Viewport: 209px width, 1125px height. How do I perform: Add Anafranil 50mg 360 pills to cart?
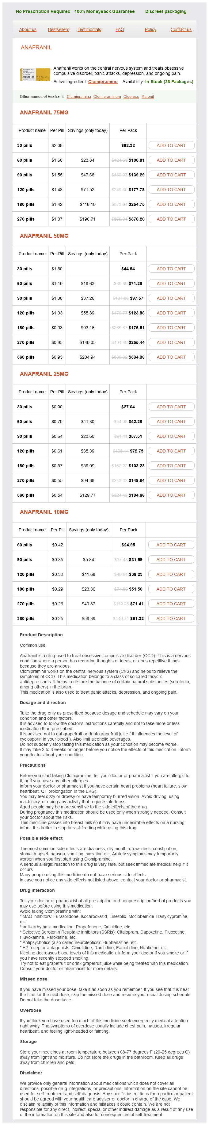[171, 357]
